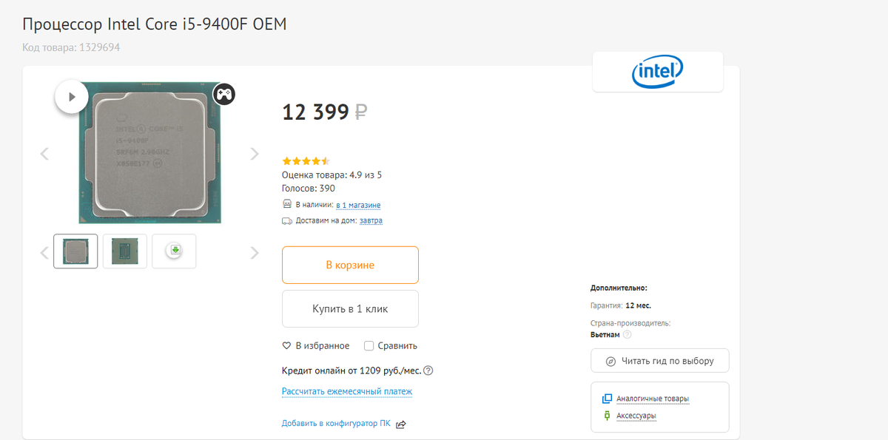Image resolution: width=888 pixels, height=440 pixels.
Task: Click the right chevron next to thumbnail row
Action: [x=255, y=252]
